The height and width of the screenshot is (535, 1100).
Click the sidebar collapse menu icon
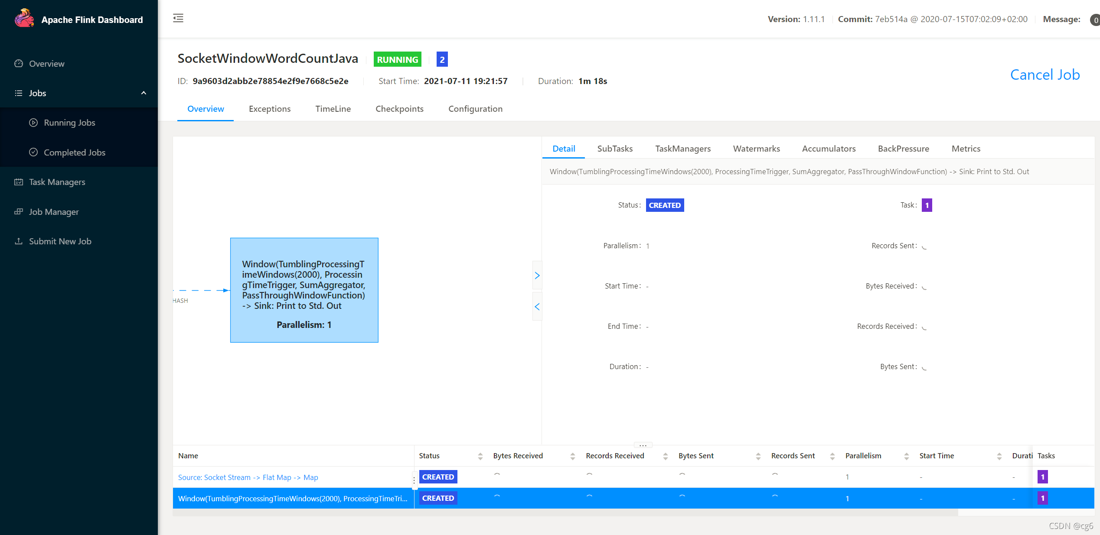178,18
